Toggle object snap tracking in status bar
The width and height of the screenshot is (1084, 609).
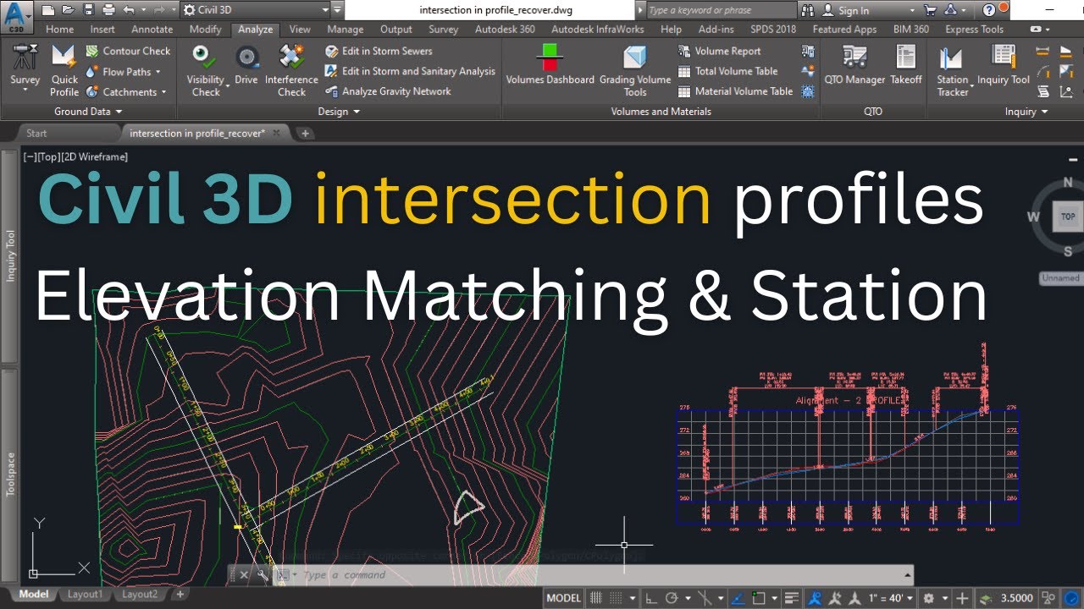coord(738,598)
